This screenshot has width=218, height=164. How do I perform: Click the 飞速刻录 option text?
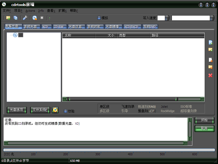pos(128,107)
